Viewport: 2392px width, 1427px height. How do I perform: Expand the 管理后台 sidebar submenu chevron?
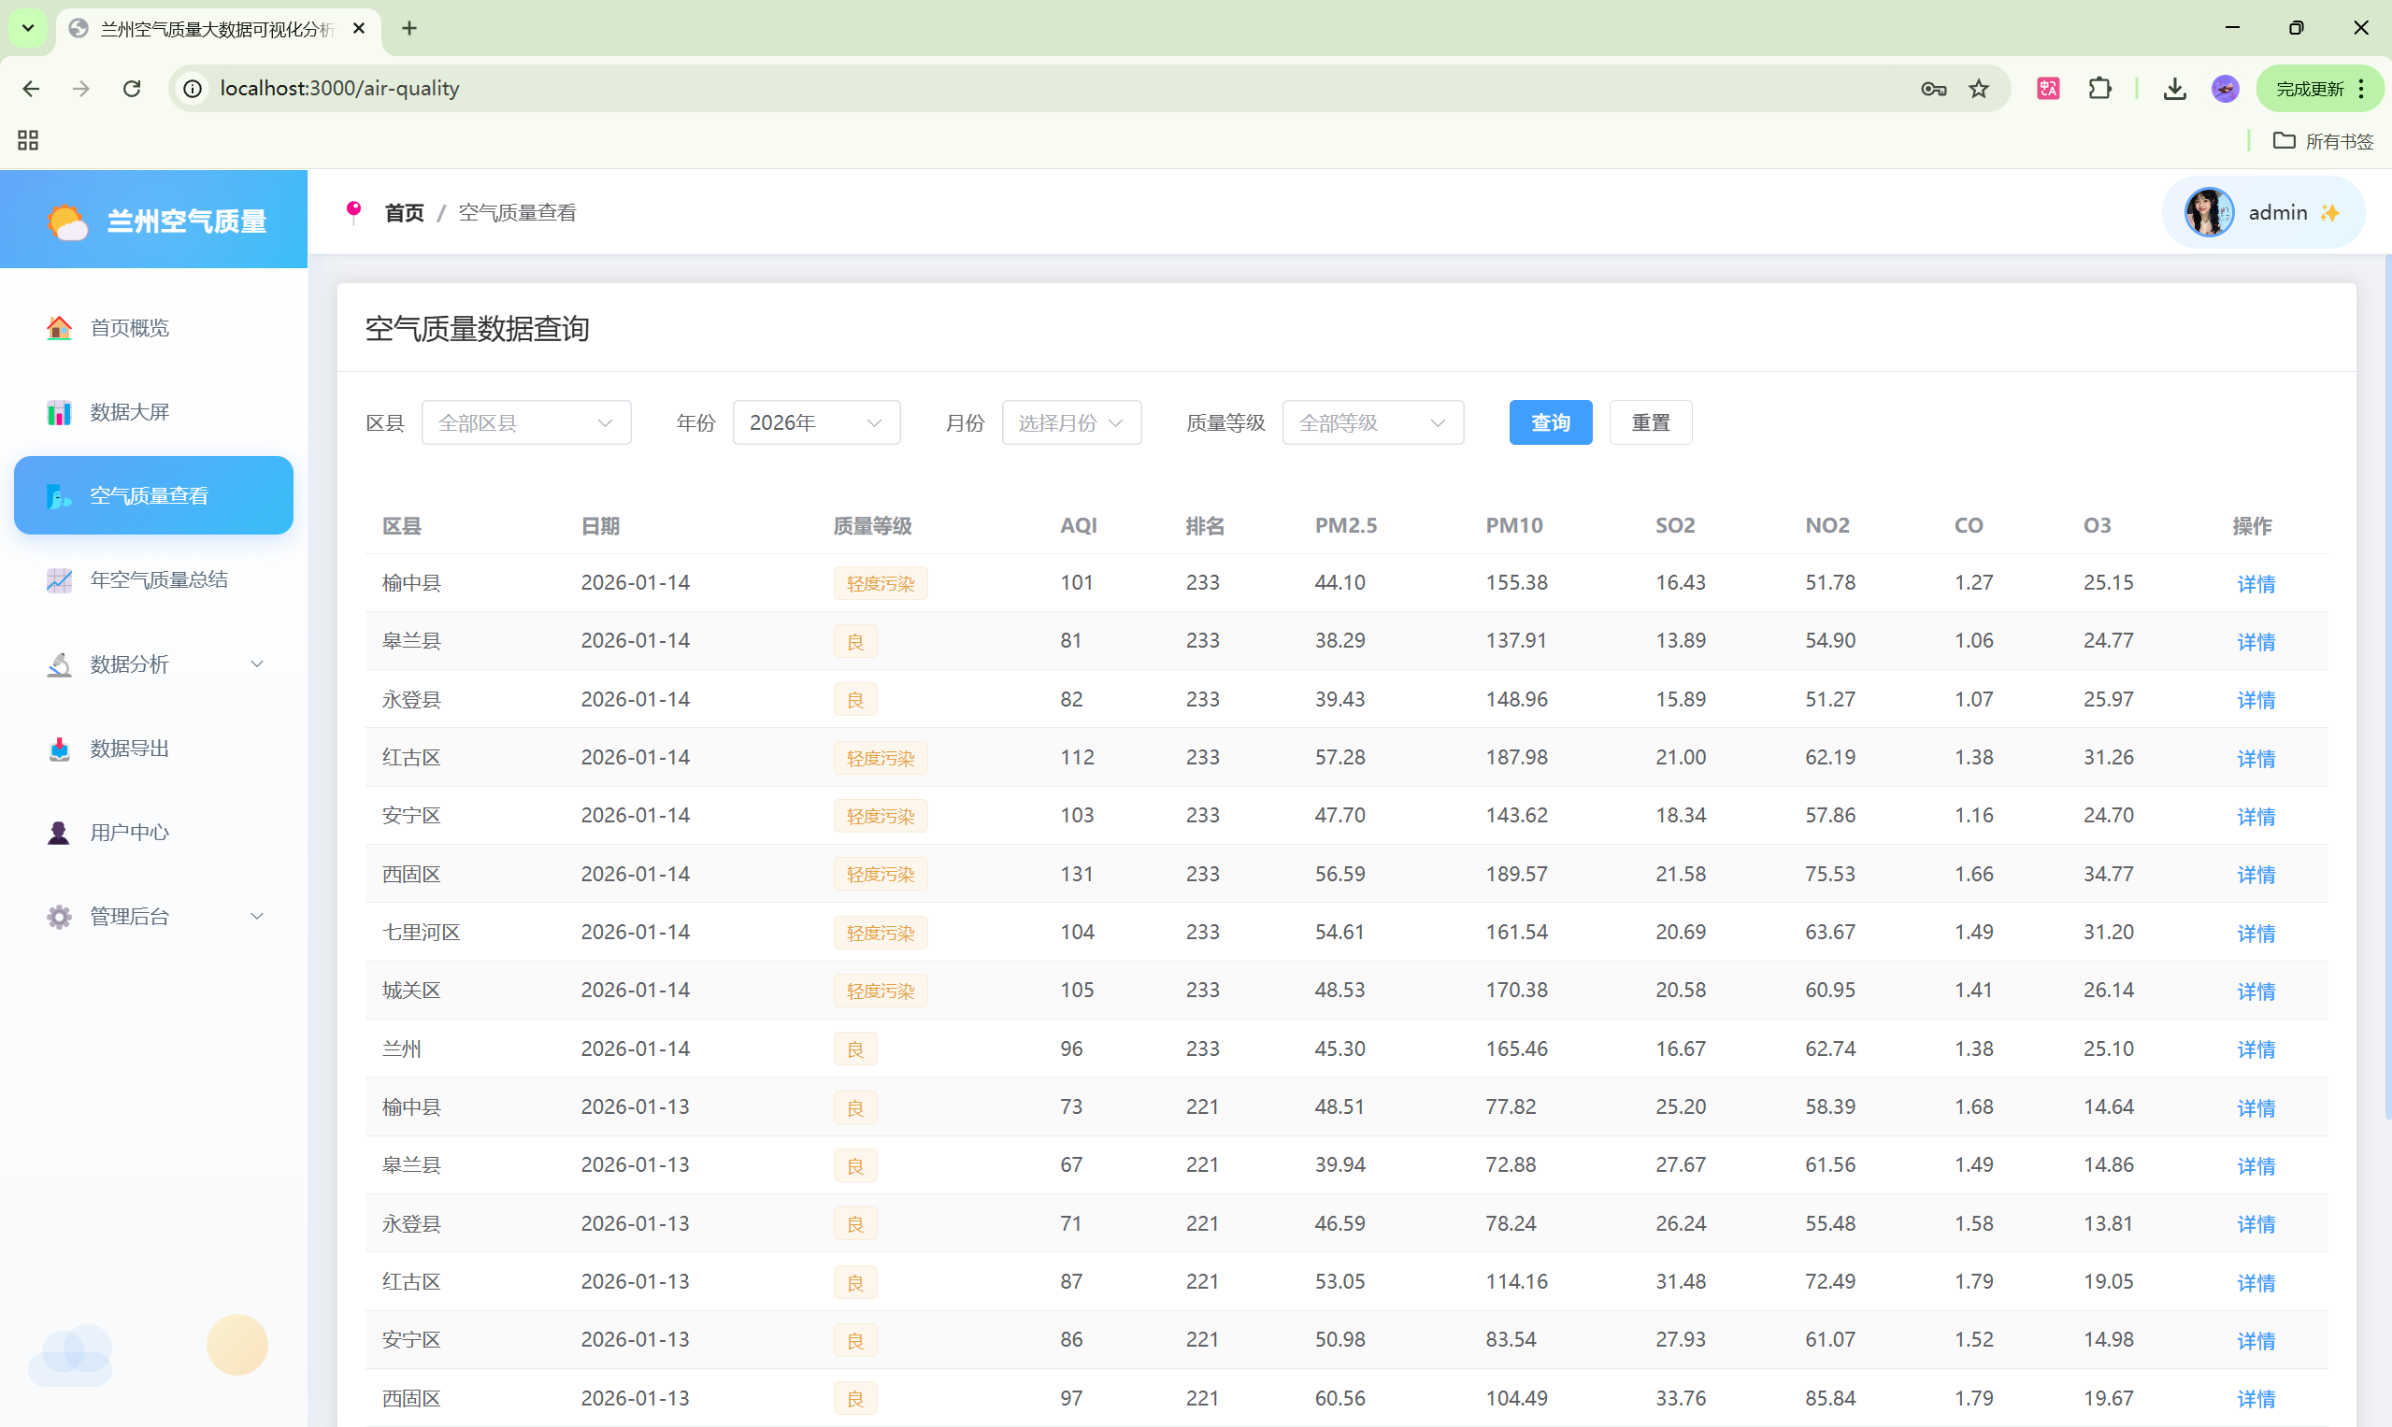[x=257, y=917]
